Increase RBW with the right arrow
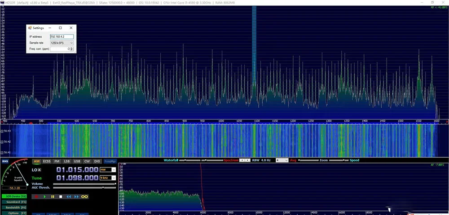This screenshot has width=449, height=215. [248, 160]
